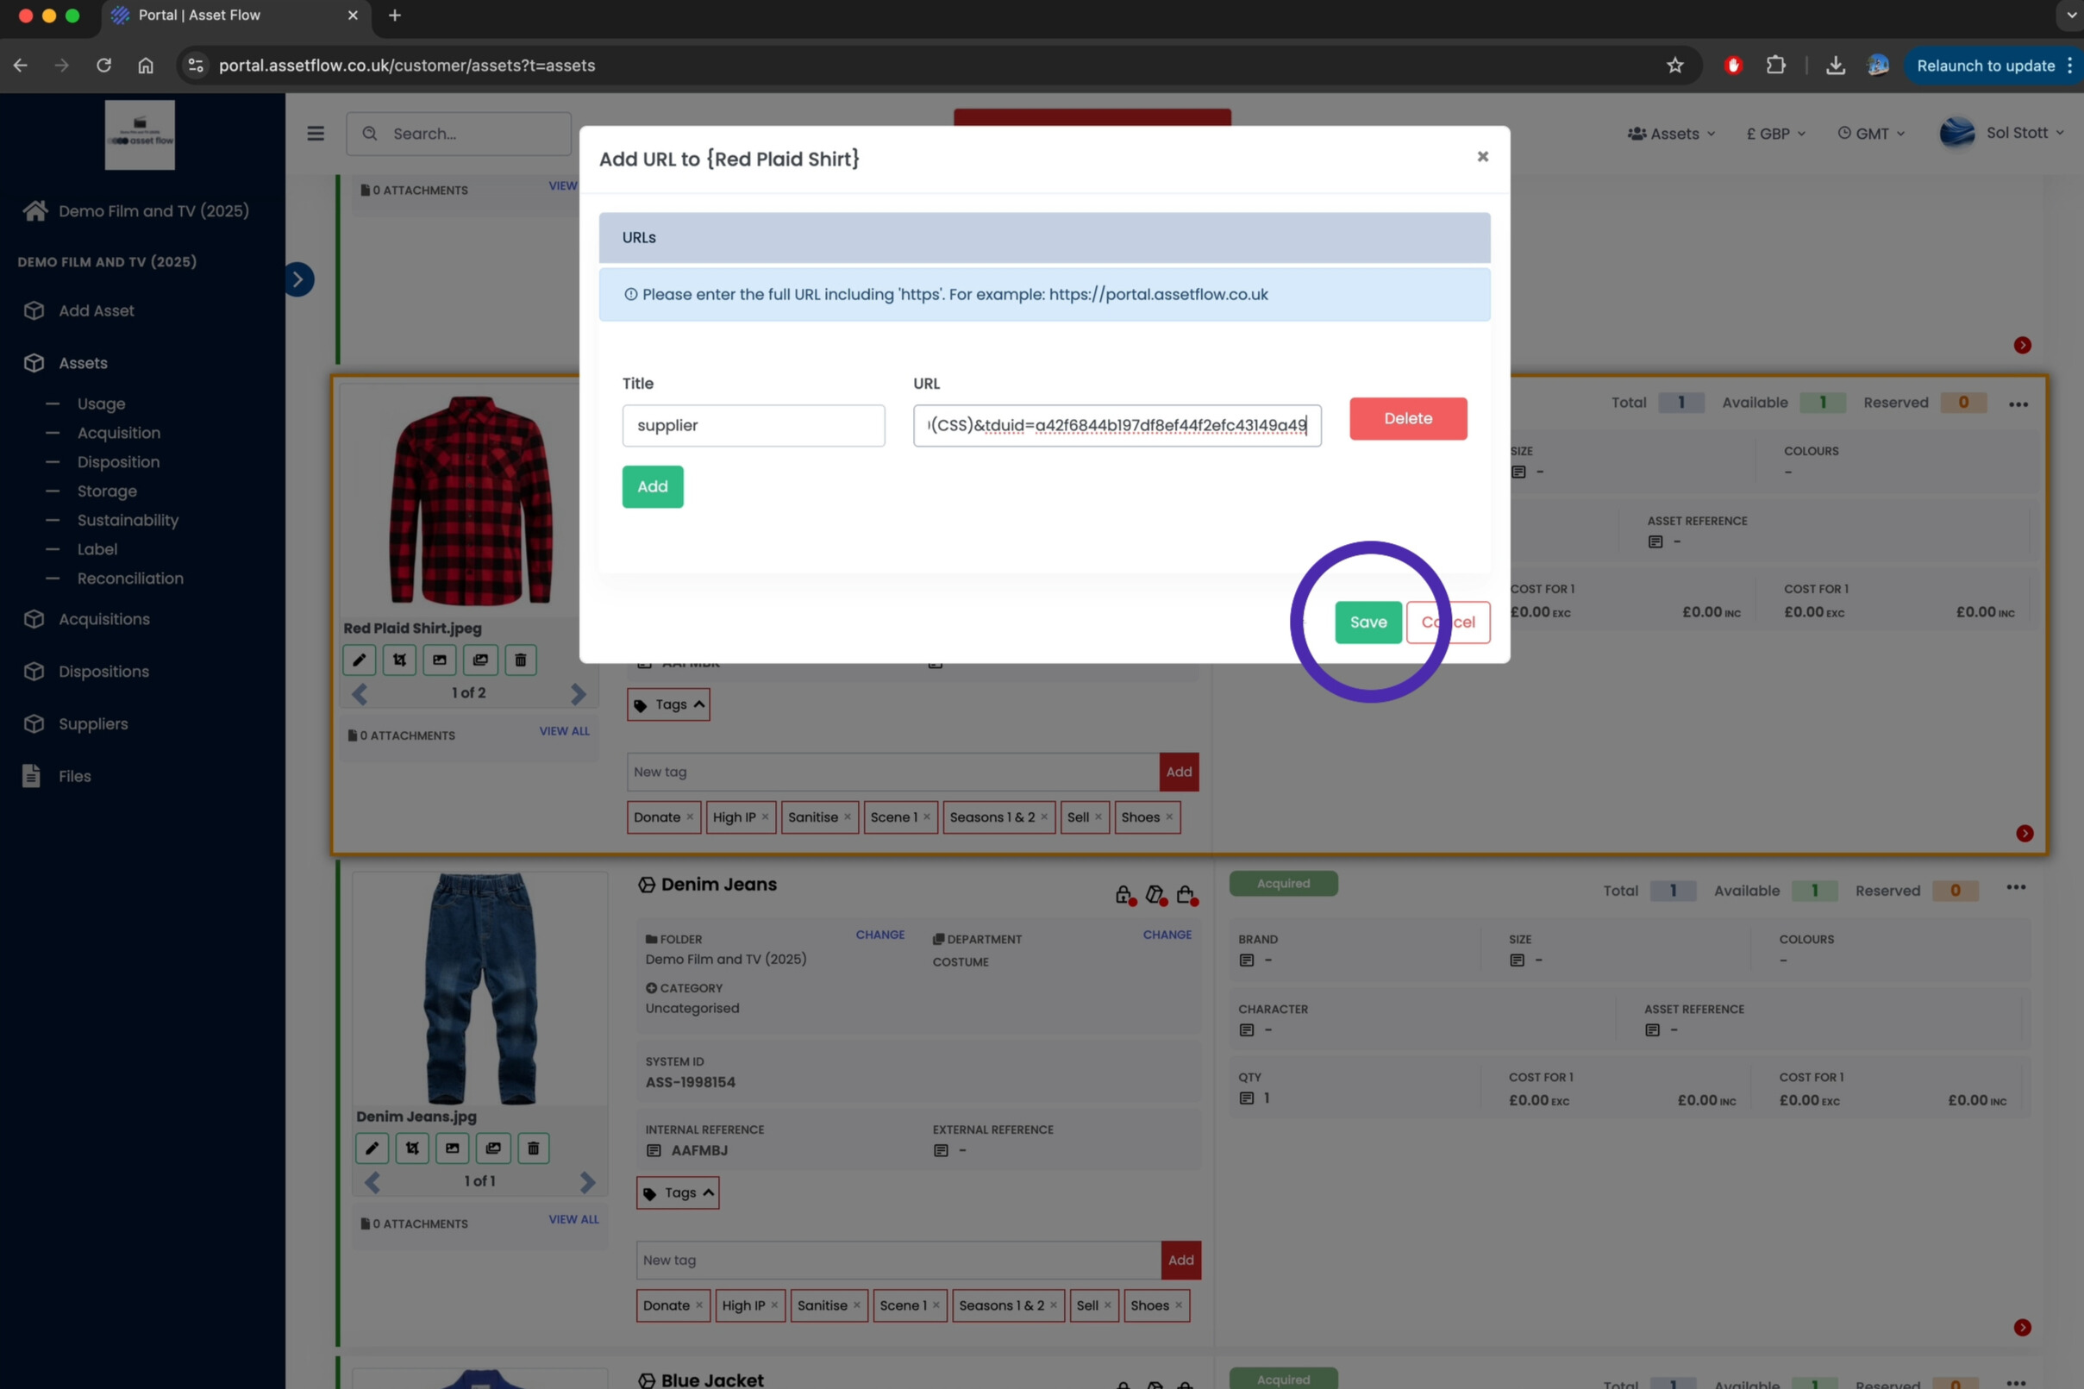Select Sustainability under Assets
Image resolution: width=2084 pixels, height=1389 pixels.
click(x=128, y=521)
